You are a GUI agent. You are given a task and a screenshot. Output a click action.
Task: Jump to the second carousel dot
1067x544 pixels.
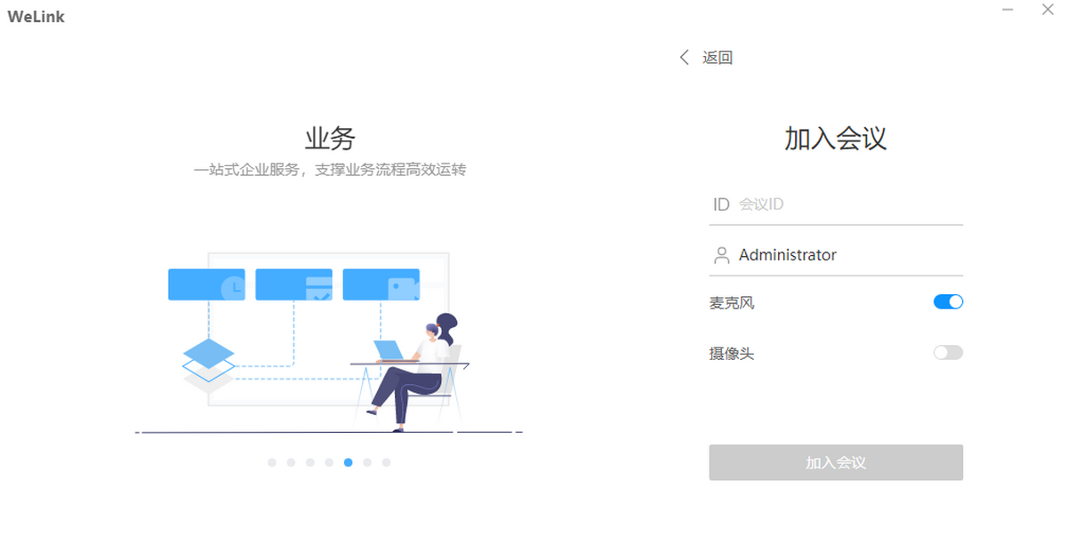coord(291,462)
